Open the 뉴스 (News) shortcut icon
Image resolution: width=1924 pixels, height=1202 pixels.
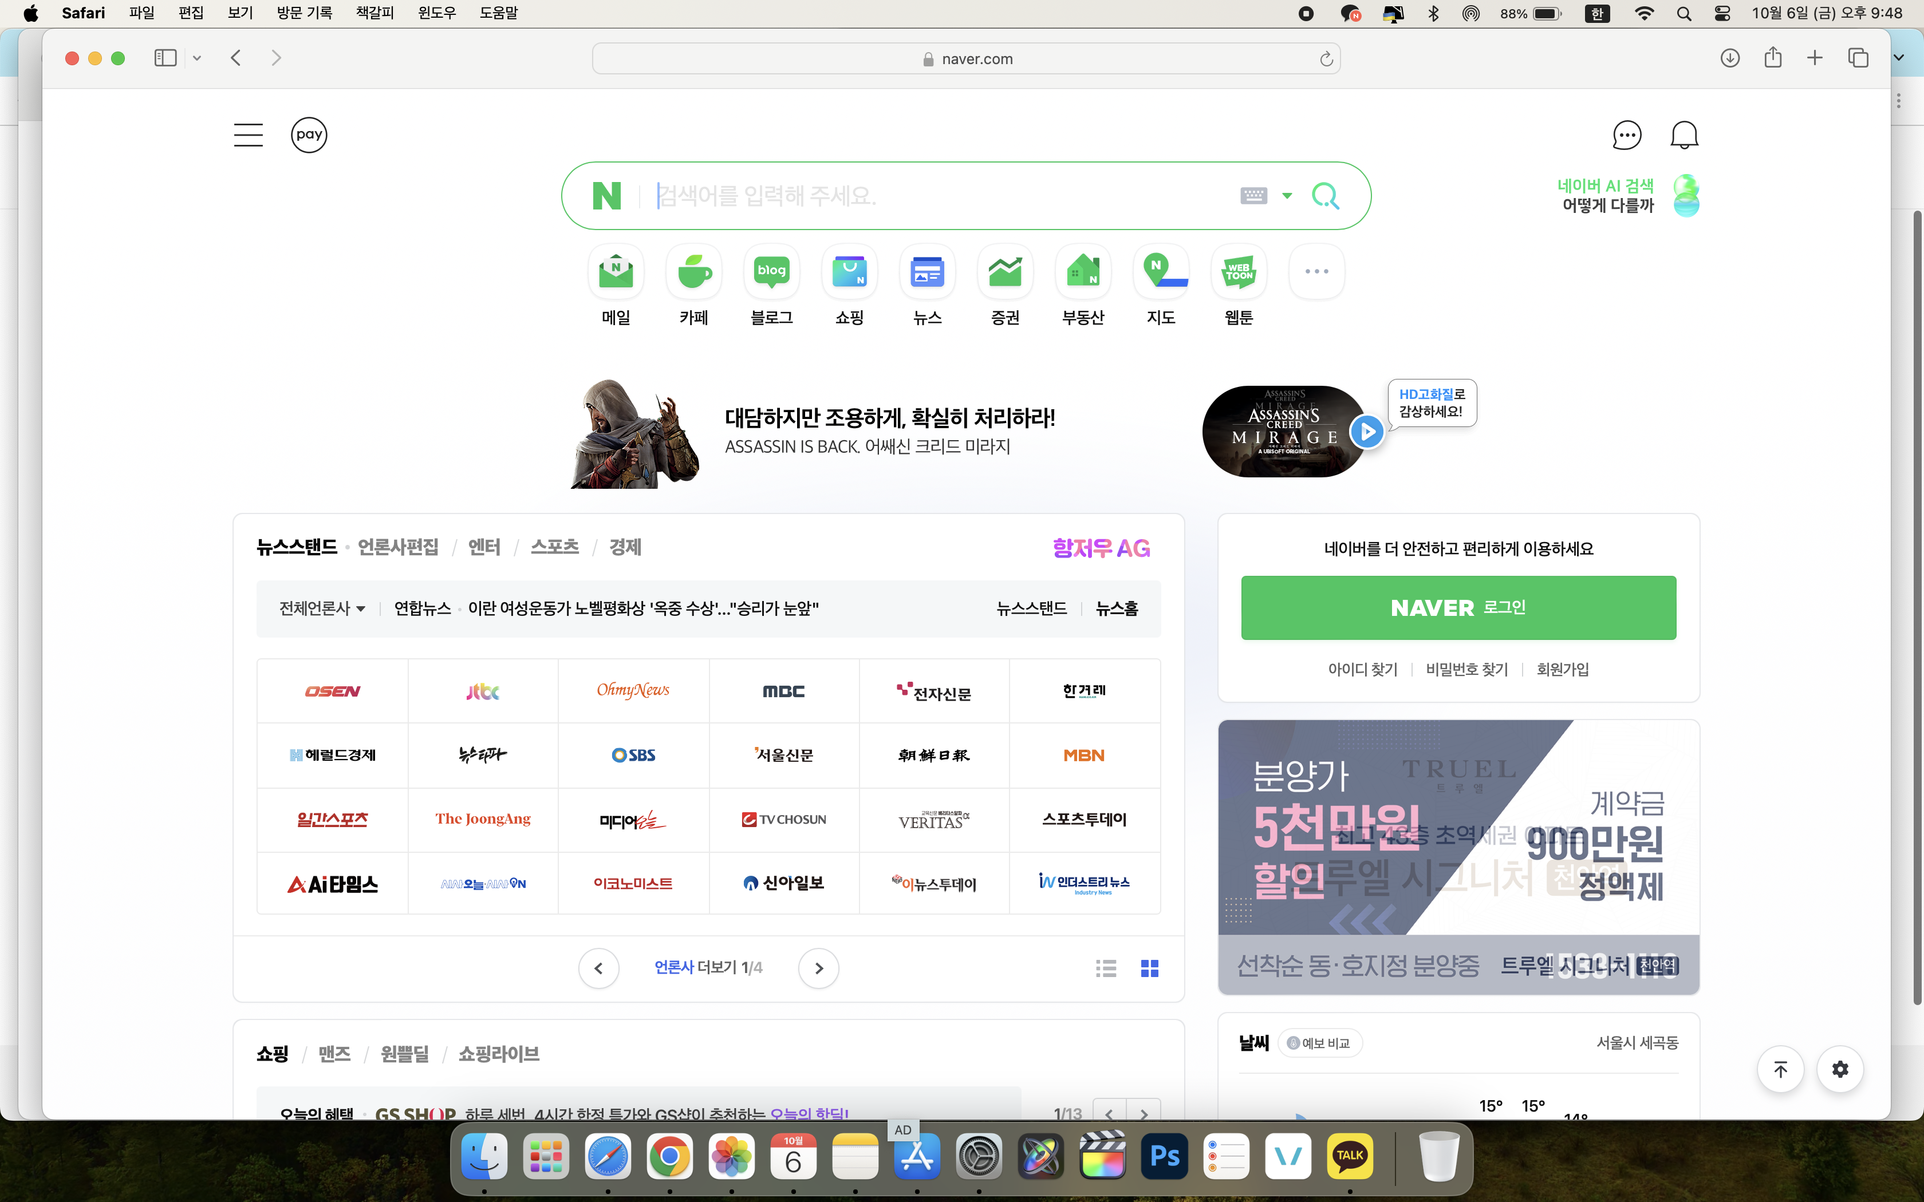point(927,272)
